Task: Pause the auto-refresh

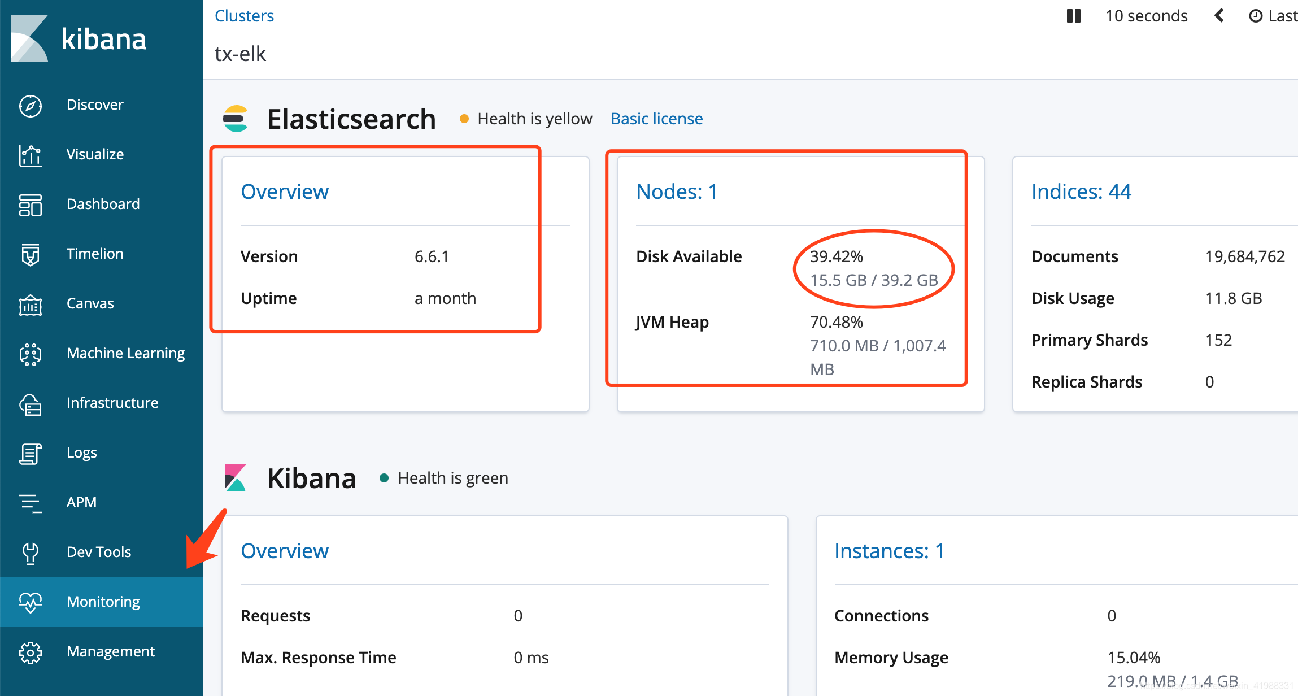Action: [1073, 16]
